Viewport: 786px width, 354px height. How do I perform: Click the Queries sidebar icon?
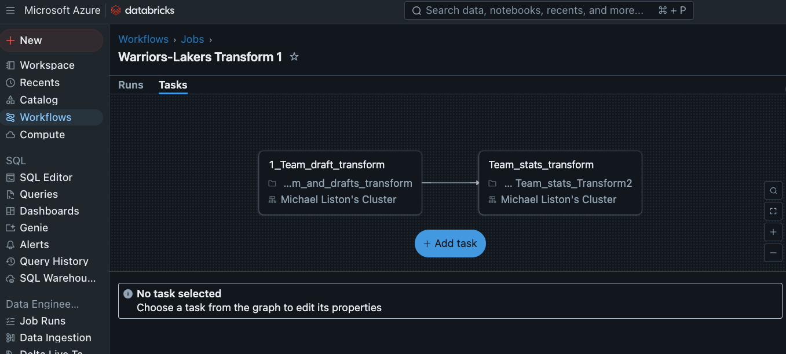click(10, 194)
